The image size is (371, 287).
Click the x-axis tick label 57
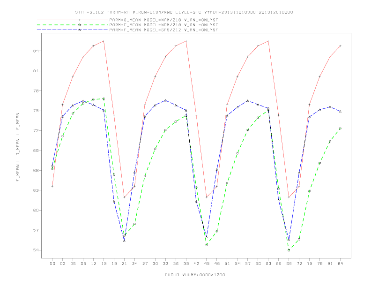tap(248, 264)
